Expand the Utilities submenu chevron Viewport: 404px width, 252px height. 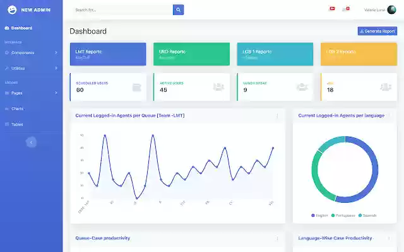[x=56, y=68]
